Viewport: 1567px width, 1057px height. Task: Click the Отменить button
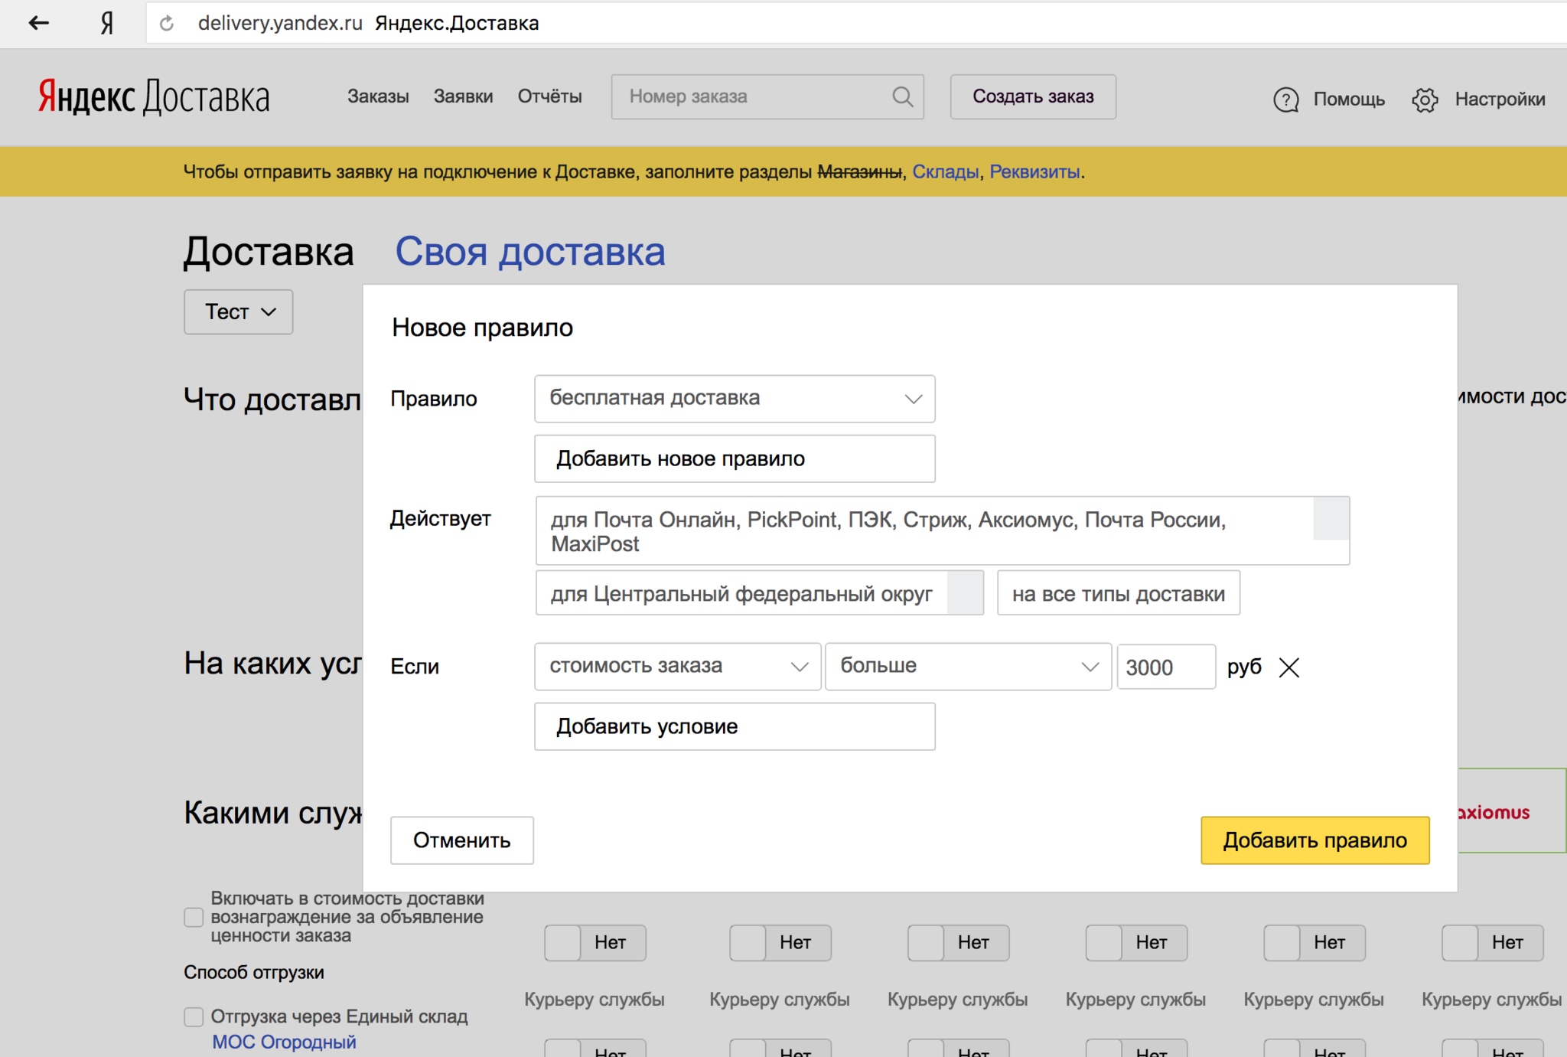[462, 840]
